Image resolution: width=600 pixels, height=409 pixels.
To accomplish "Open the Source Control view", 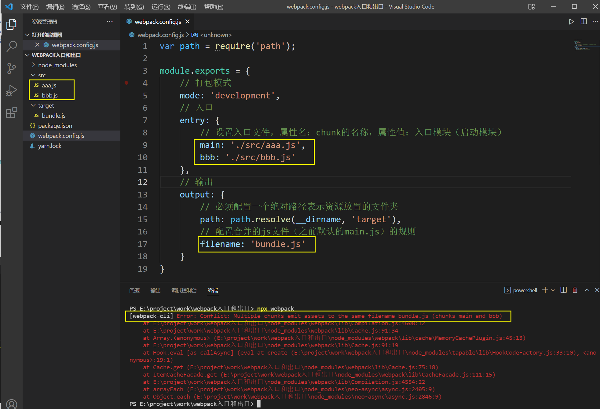I will click(11, 68).
